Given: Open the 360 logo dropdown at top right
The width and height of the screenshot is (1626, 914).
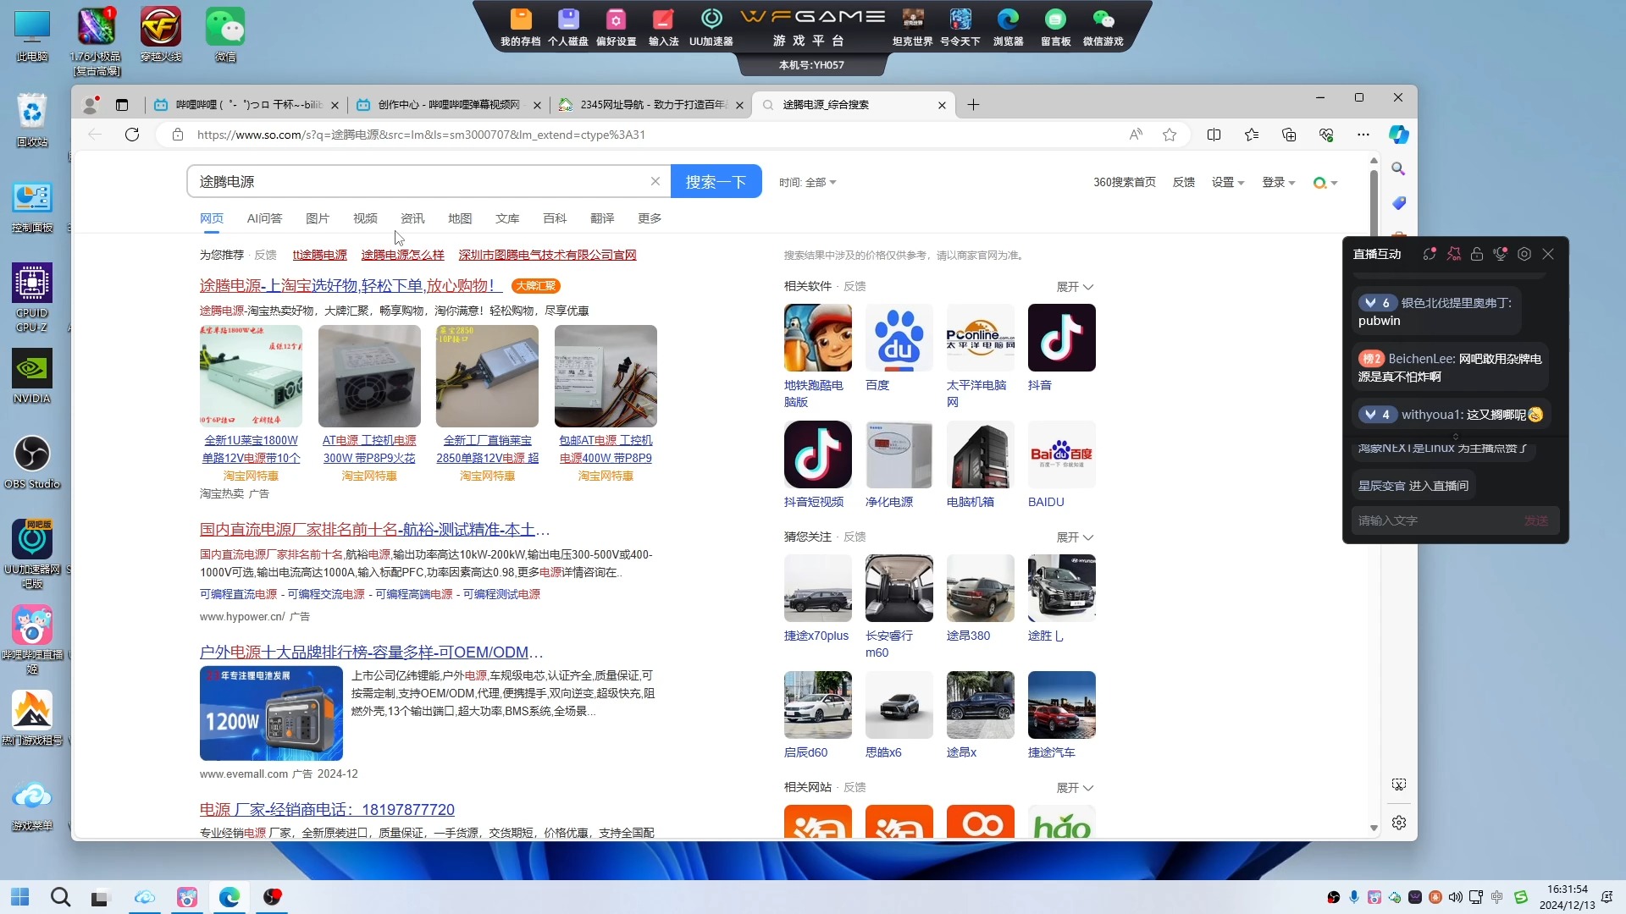Looking at the screenshot, I should click(1325, 182).
